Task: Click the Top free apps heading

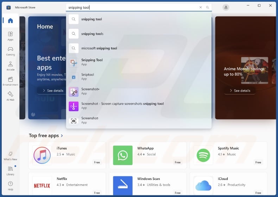Action: click(44, 136)
